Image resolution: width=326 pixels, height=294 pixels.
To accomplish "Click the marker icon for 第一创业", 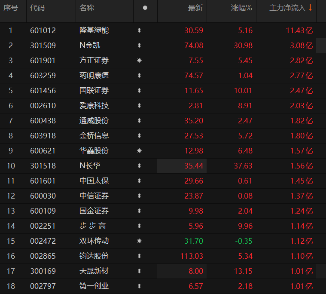I will pyautogui.click(x=139, y=286).
